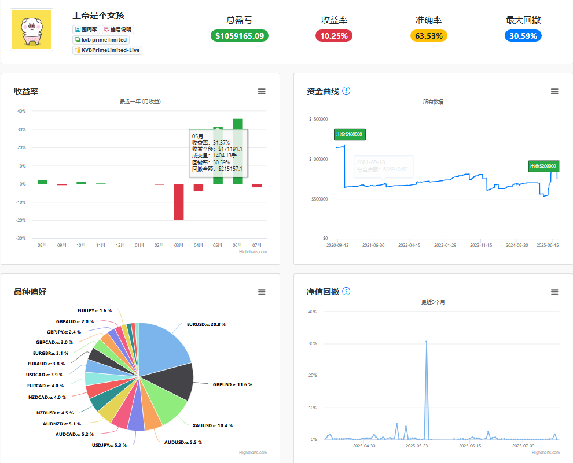Click the 最近3个月 subtitle in 净值回撤
The image size is (573, 463).
(433, 302)
